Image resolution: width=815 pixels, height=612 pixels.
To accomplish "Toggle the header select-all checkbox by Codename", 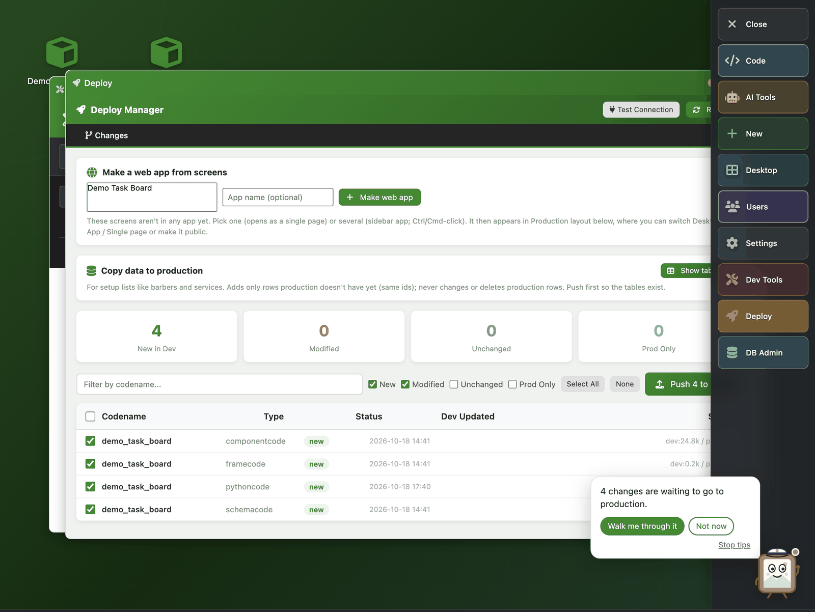I will tap(90, 416).
